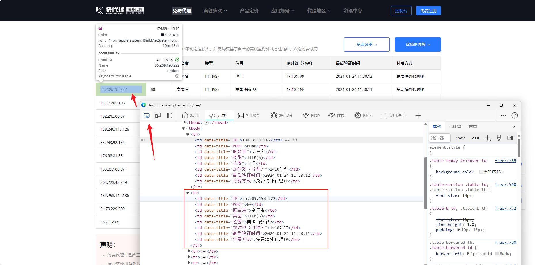Click the #ddd border color swatch
535x265 pixels.
[497, 254]
